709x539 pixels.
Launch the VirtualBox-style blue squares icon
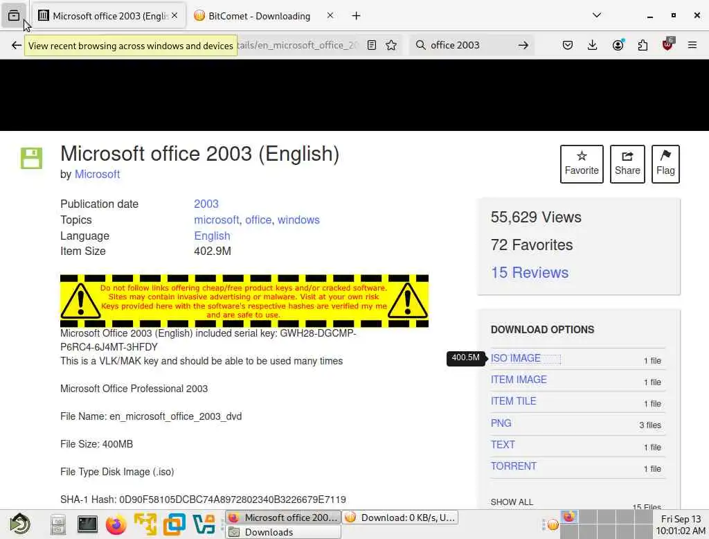(174, 524)
